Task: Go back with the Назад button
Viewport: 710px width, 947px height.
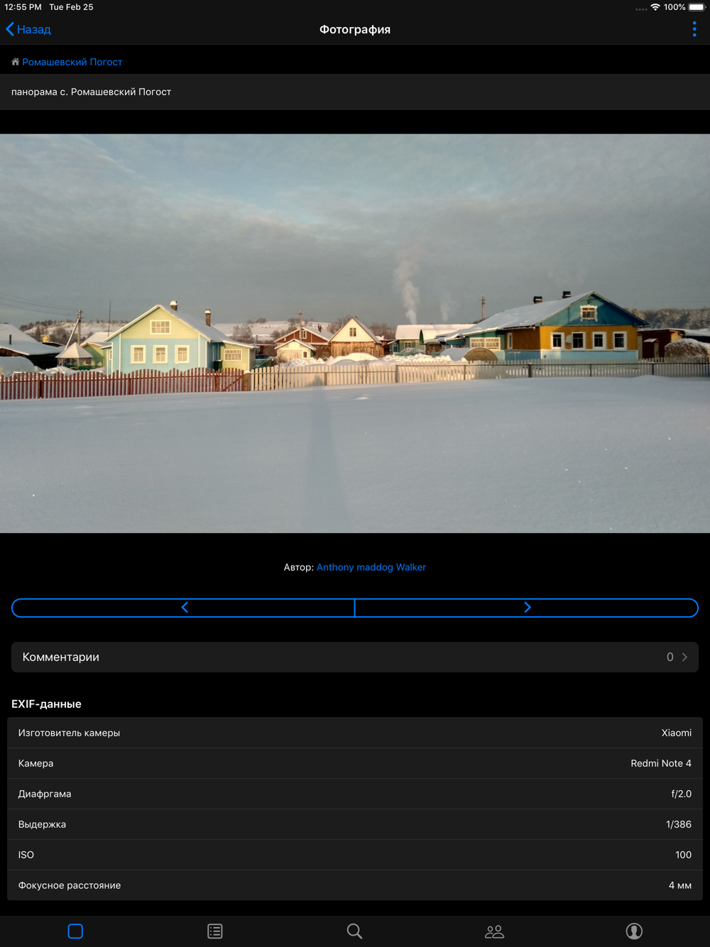Action: click(x=28, y=29)
